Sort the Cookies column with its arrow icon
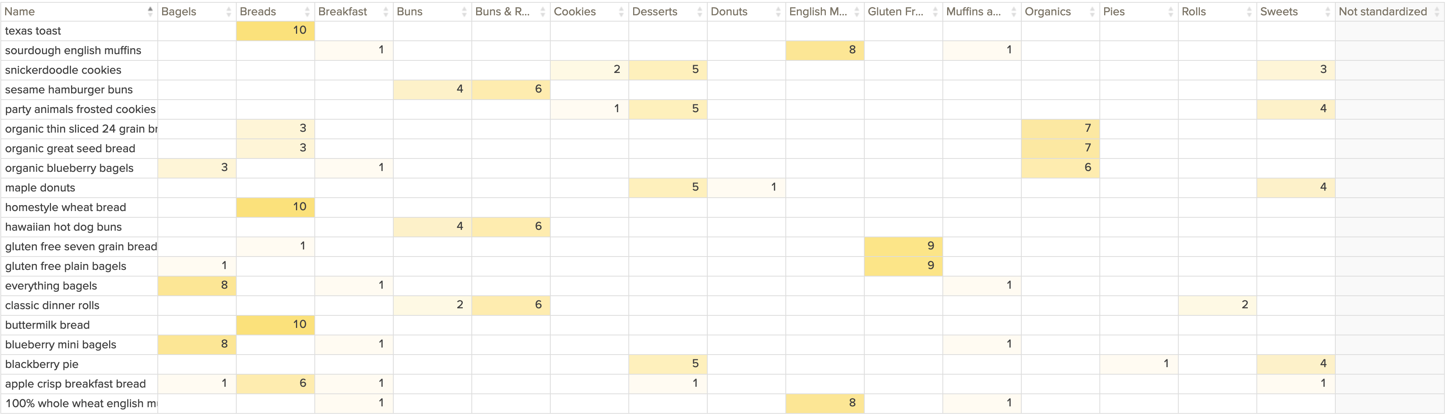This screenshot has width=1446, height=415. (x=621, y=12)
